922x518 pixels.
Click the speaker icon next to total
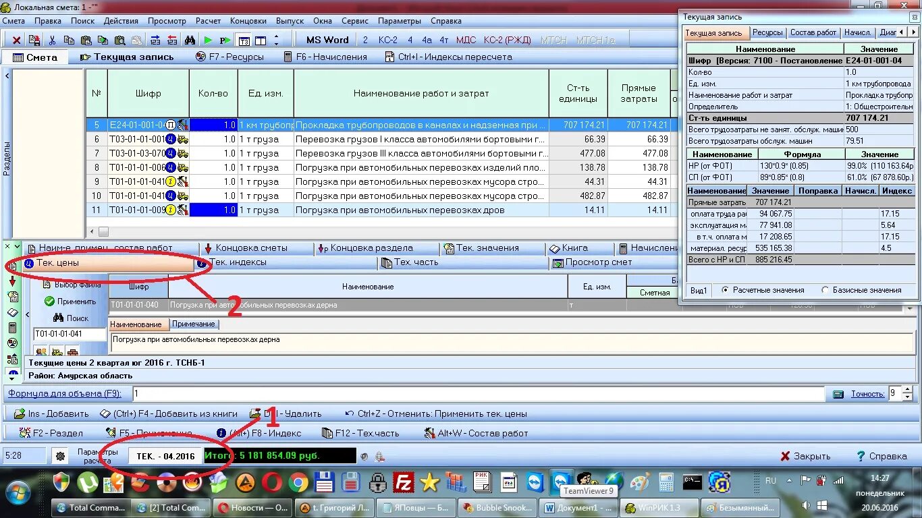pos(364,456)
